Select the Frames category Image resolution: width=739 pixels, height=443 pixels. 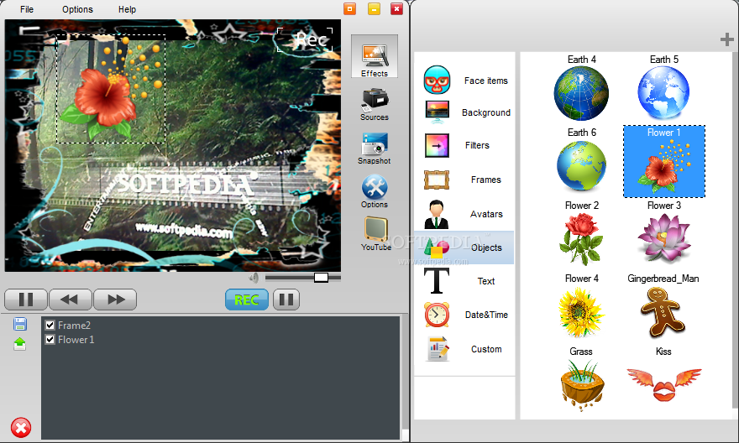point(464,180)
